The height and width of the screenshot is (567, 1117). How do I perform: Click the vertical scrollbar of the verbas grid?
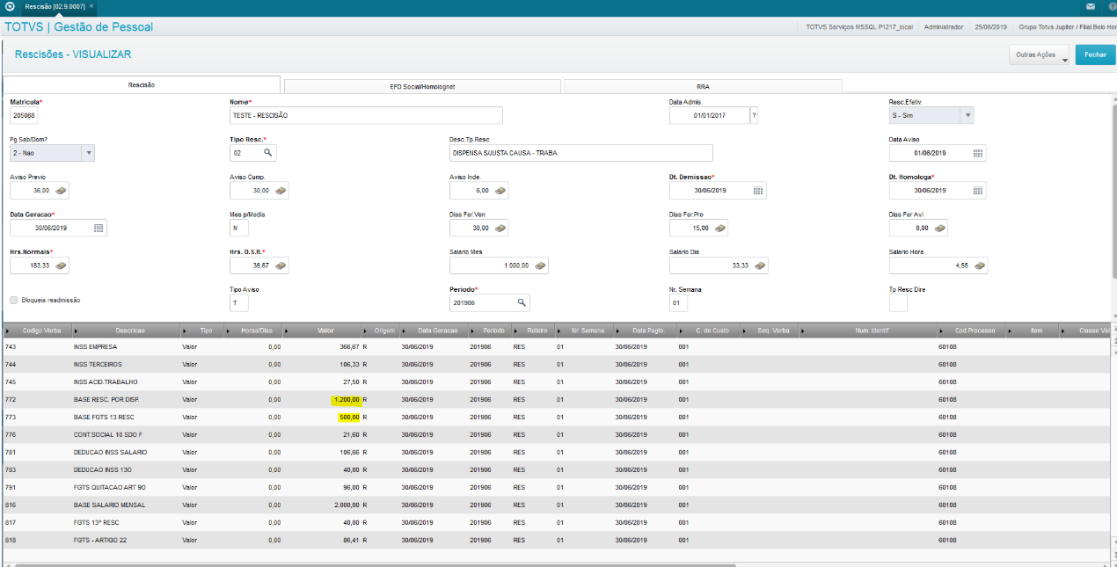(x=1113, y=444)
